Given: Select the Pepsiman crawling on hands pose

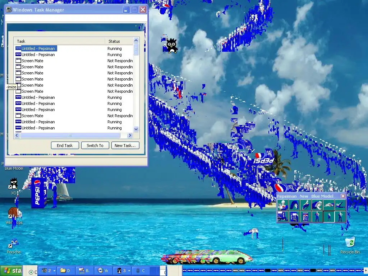Looking at the screenshot, I should pyautogui.click(x=317, y=205).
